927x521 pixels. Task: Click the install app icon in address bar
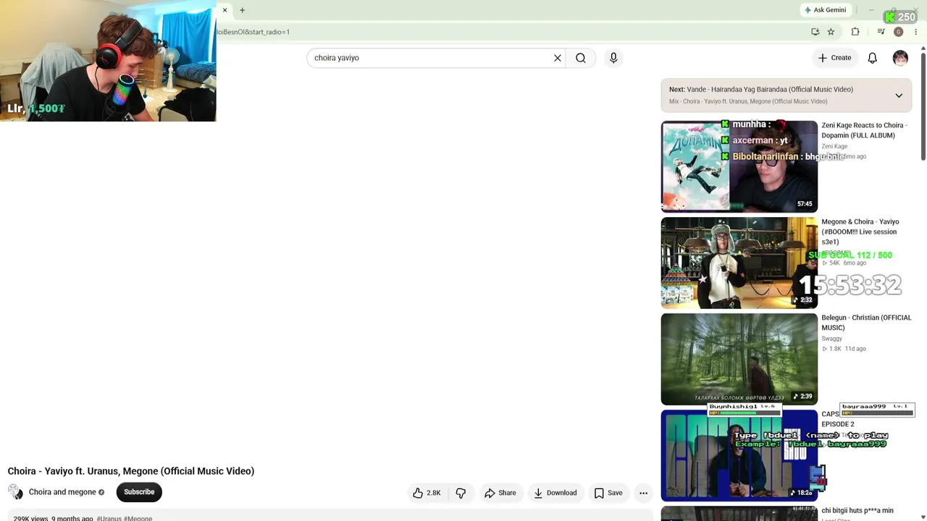click(815, 32)
